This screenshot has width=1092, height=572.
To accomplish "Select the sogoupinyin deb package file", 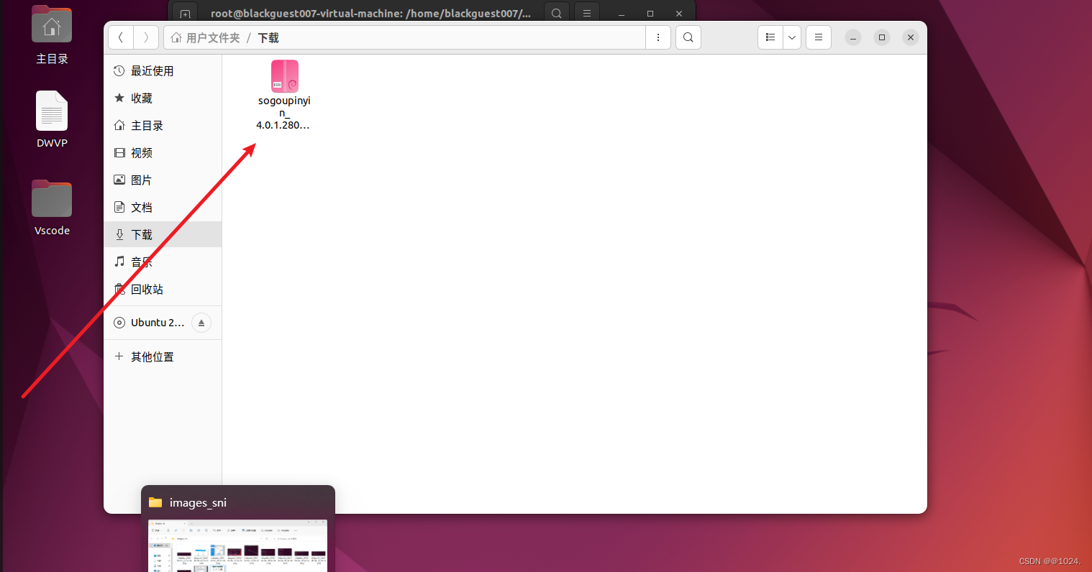I will pyautogui.click(x=285, y=76).
